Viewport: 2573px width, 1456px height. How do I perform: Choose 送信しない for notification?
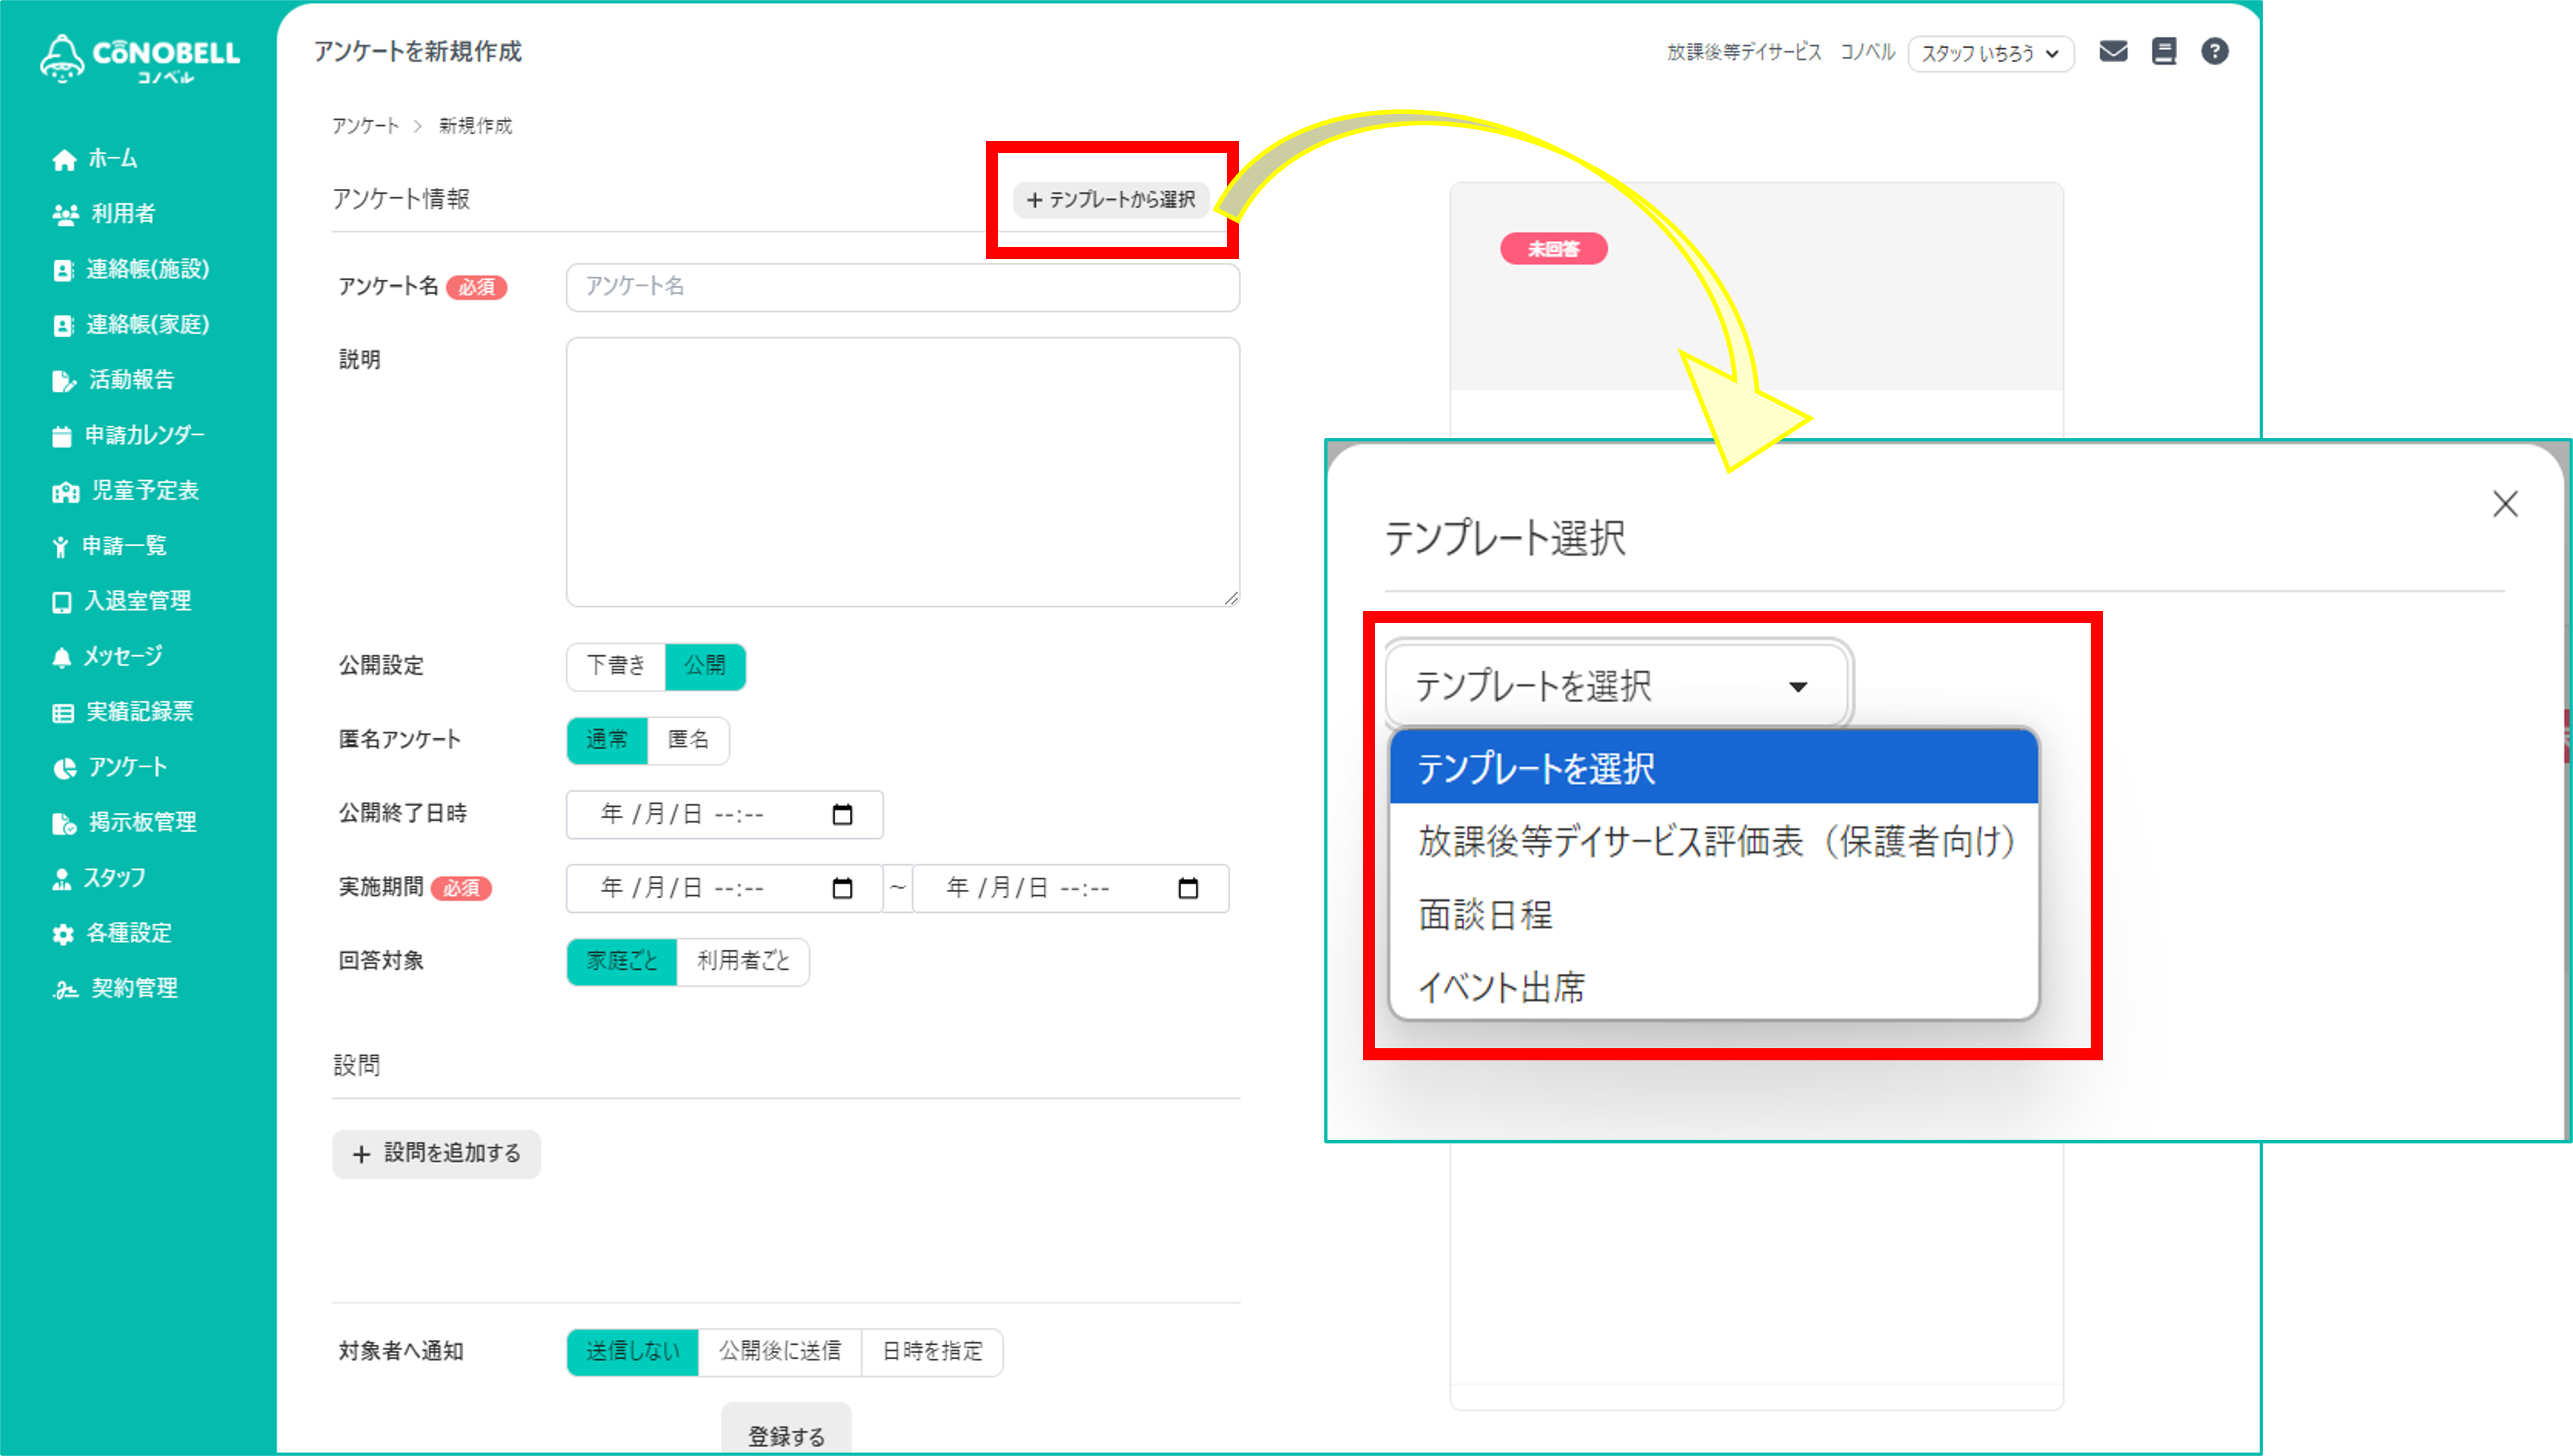633,1352
